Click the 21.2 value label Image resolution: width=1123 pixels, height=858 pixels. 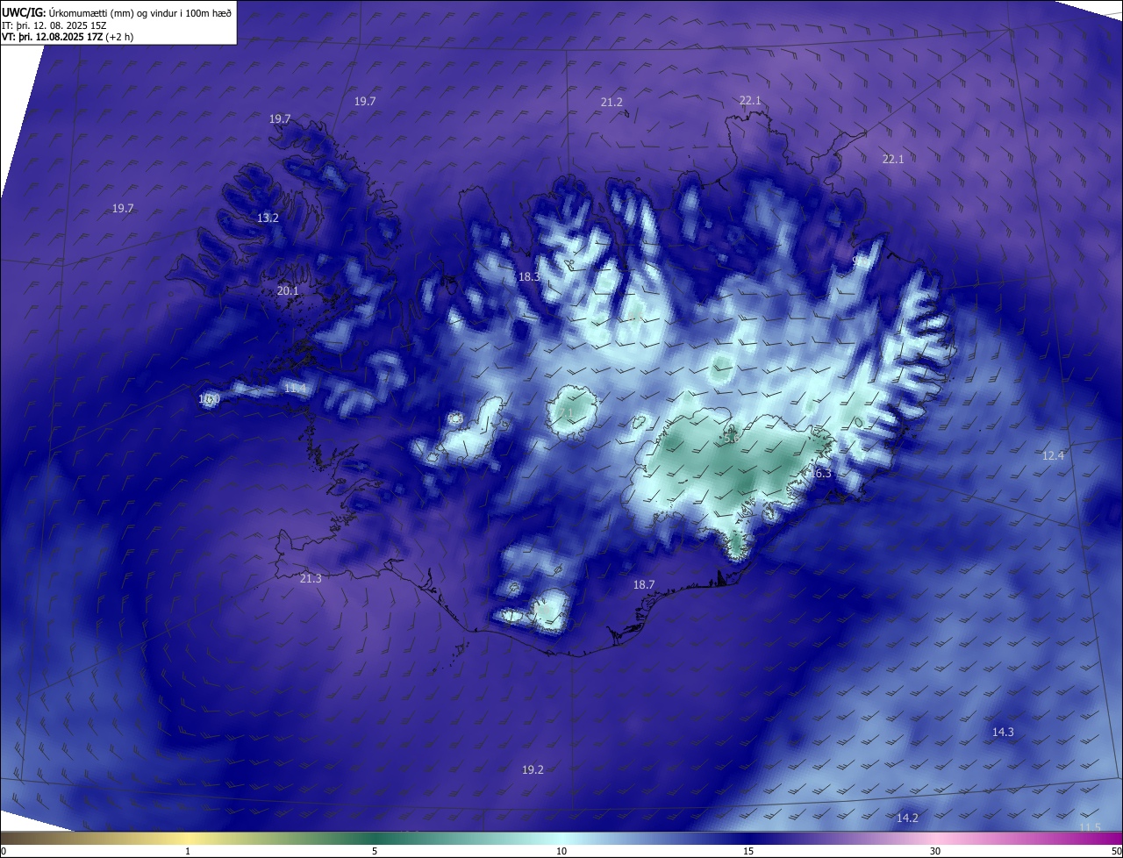tap(612, 103)
